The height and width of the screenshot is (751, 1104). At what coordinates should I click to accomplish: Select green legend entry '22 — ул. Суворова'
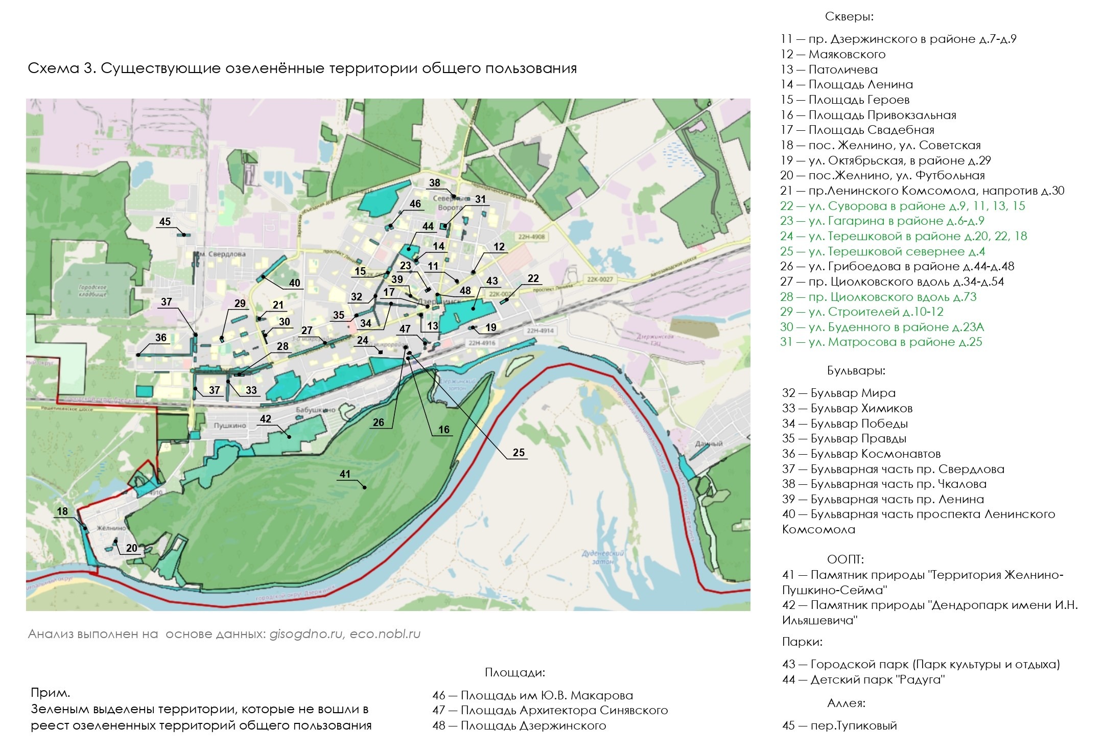pos(903,206)
